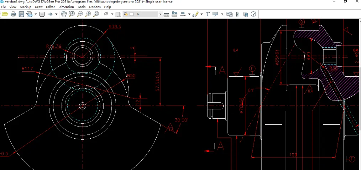Open the Draw menu
361x170 pixels.
[39, 7]
